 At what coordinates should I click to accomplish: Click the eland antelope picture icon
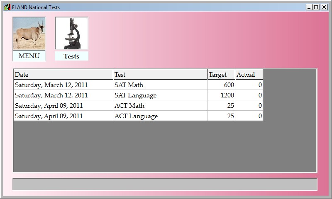pos(29,33)
